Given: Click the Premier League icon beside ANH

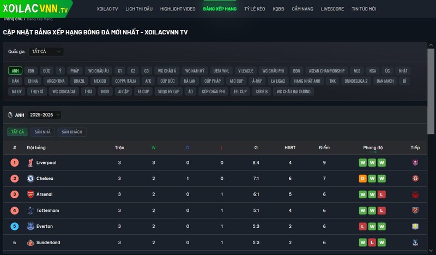Looking at the screenshot, I should 10,115.
